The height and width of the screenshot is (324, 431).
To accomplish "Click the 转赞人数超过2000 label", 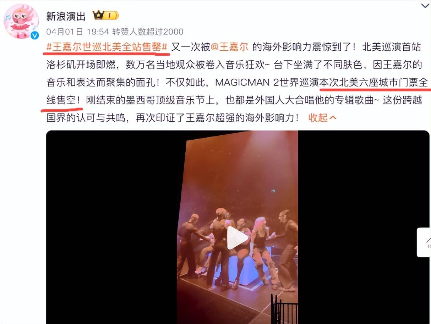I will [148, 32].
